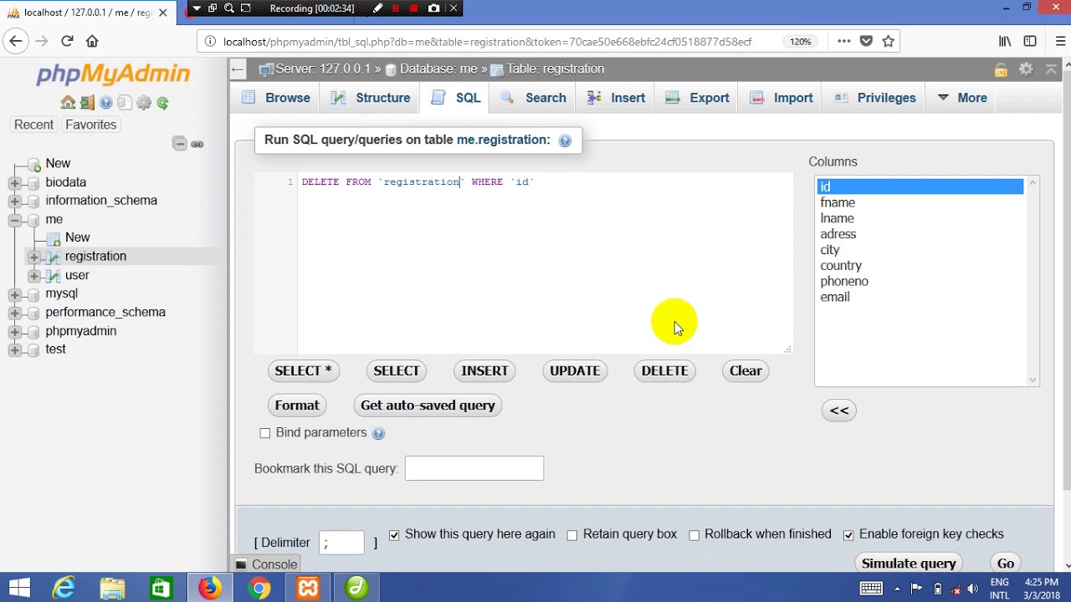Viewport: 1071px width, 602px height.
Task: Open the More dropdown tab
Action: [962, 98]
